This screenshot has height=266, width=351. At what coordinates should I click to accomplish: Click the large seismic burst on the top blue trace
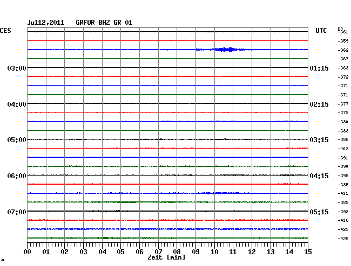pos(225,50)
